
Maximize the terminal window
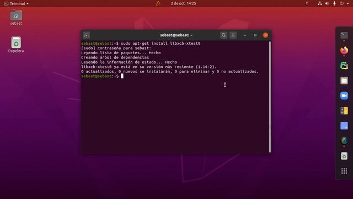(x=255, y=35)
